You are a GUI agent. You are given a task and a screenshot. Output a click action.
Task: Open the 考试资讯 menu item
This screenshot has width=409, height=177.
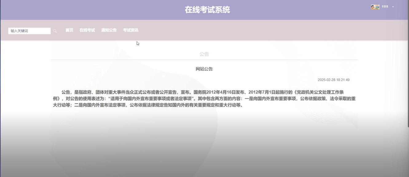pos(131,30)
